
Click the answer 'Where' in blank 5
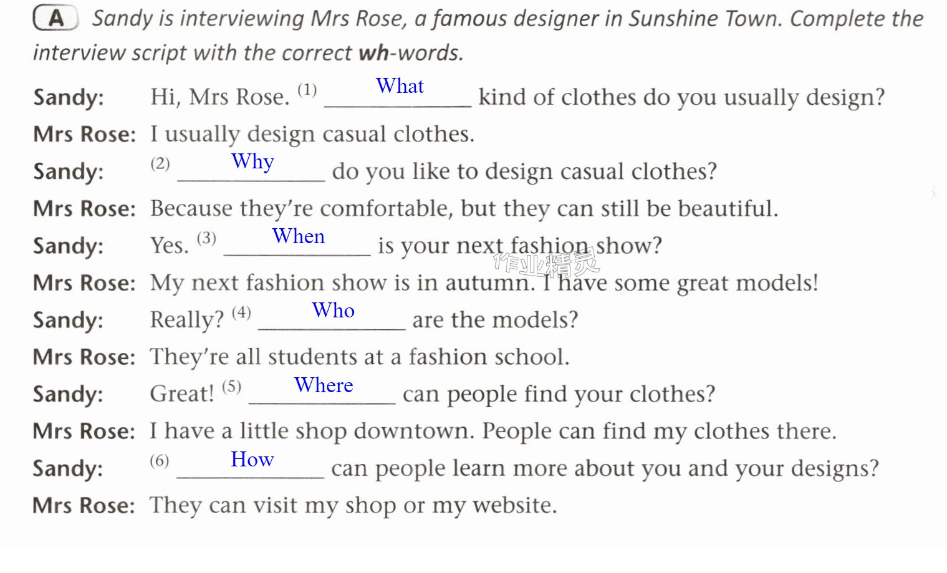324,385
